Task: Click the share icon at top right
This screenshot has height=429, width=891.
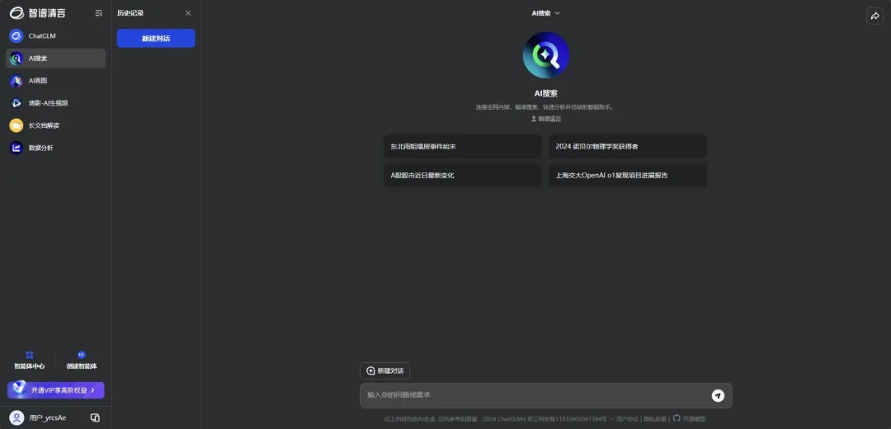Action: [x=875, y=16]
